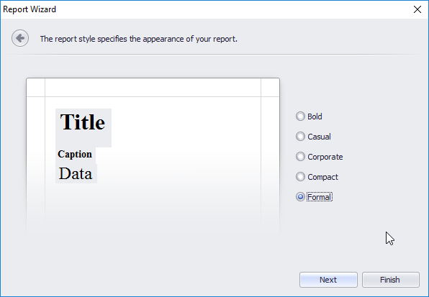The image size is (429, 297).
Task: Select the Formal radio button
Action: point(314,197)
